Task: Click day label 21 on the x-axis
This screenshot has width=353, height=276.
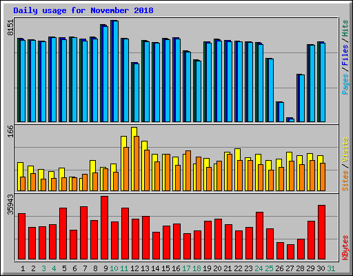Action: click(228, 268)
